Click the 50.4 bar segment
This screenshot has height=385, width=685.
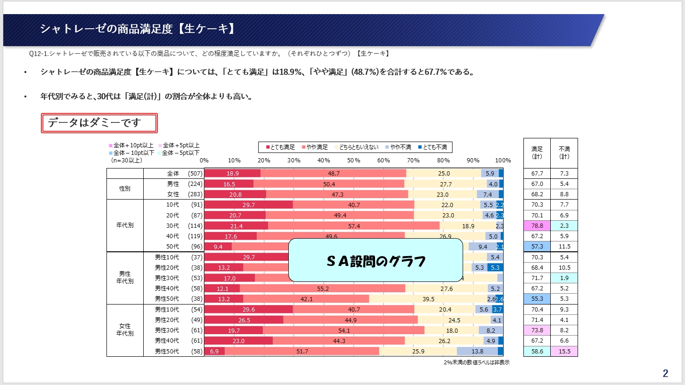(329, 184)
